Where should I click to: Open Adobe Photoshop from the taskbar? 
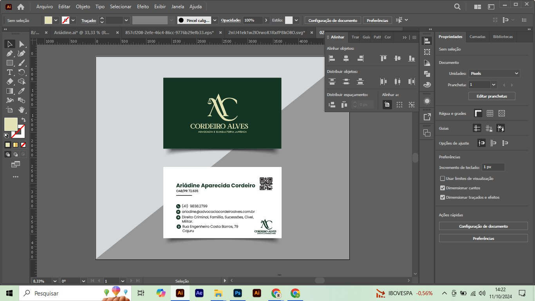coord(238,293)
